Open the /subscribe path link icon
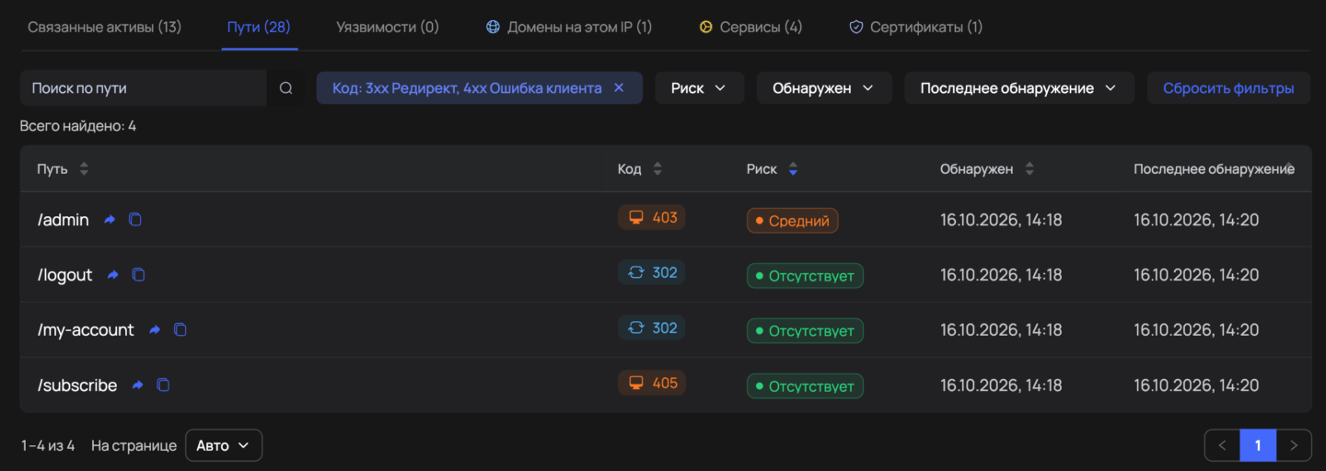 (x=138, y=385)
